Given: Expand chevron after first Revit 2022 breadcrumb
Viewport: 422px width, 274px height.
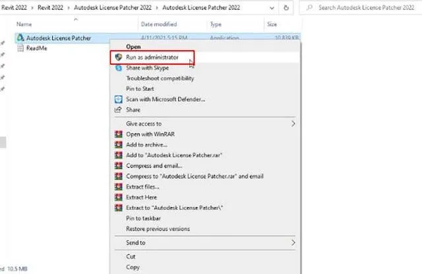Looking at the screenshot, I should 32,8.
